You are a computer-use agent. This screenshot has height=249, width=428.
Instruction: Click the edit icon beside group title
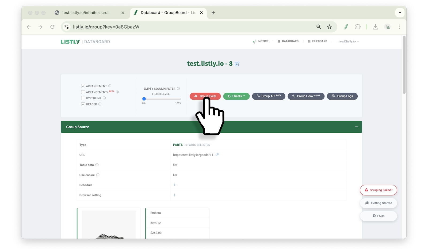click(x=237, y=64)
